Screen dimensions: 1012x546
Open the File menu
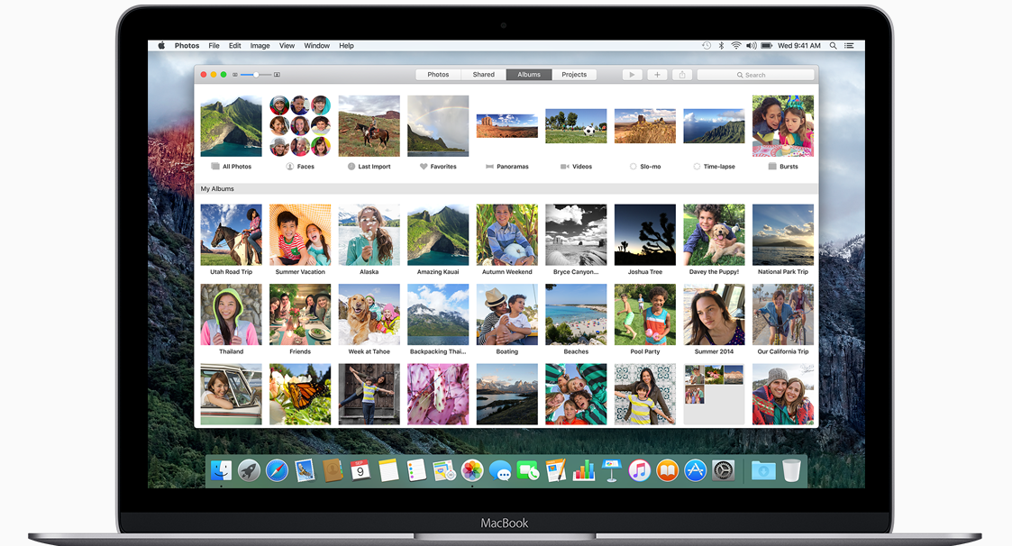(x=214, y=46)
